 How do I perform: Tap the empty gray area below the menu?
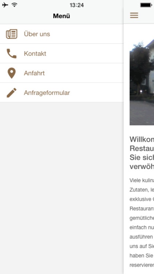tap(62, 188)
